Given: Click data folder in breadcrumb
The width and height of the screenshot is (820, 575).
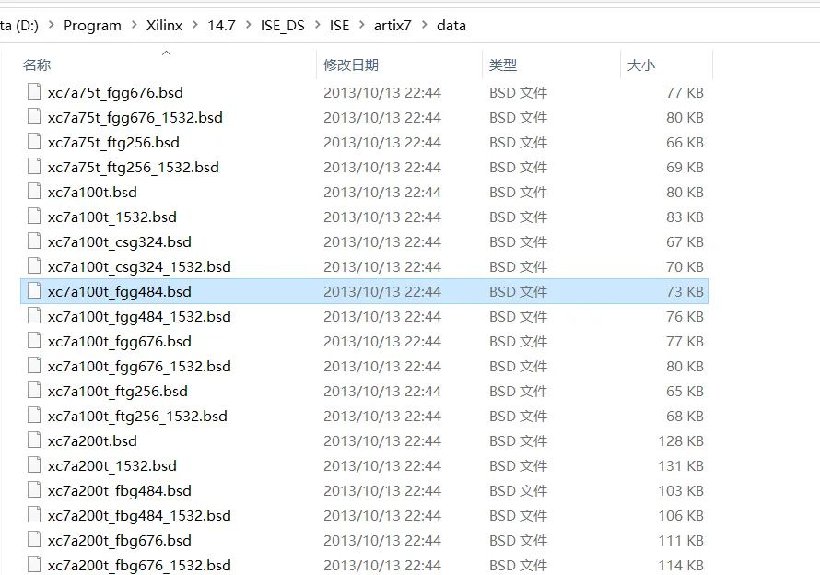Looking at the screenshot, I should tap(451, 25).
